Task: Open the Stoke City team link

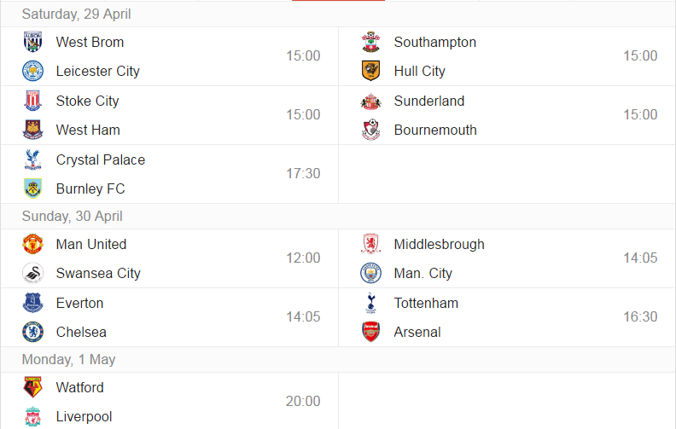Action: tap(88, 101)
